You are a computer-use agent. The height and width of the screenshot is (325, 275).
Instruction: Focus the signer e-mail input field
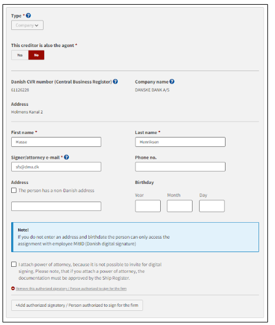56,167
